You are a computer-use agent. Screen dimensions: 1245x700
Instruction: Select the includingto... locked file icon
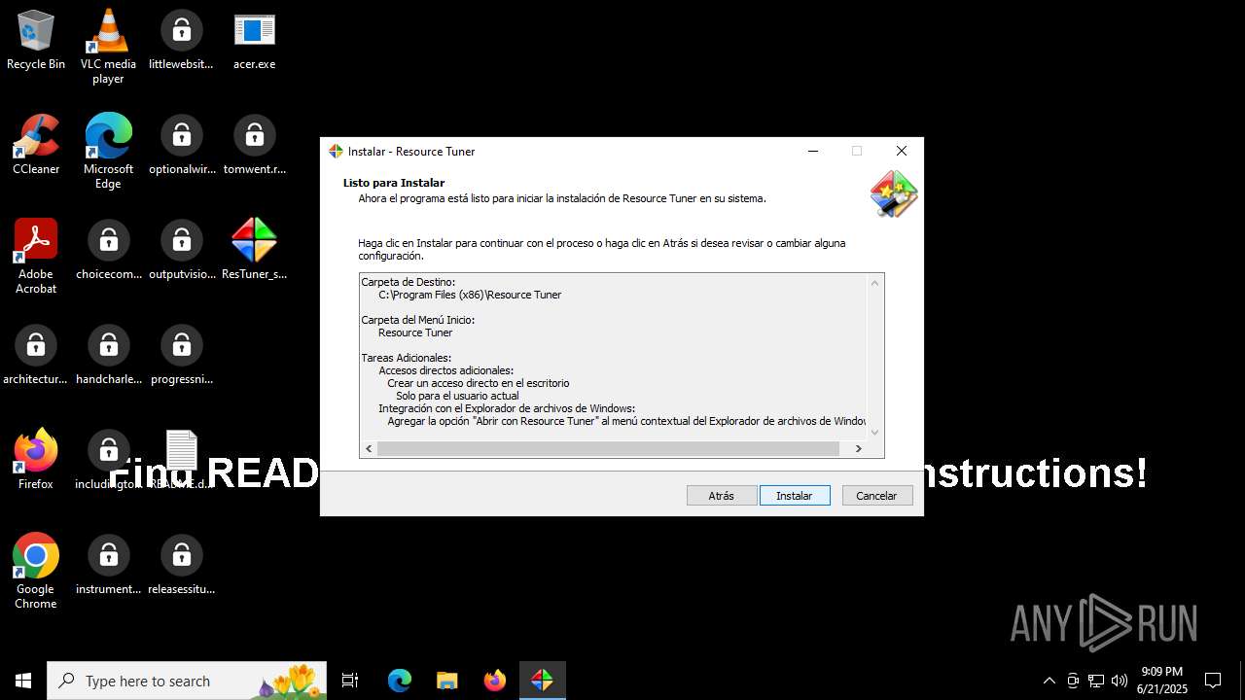point(108,461)
